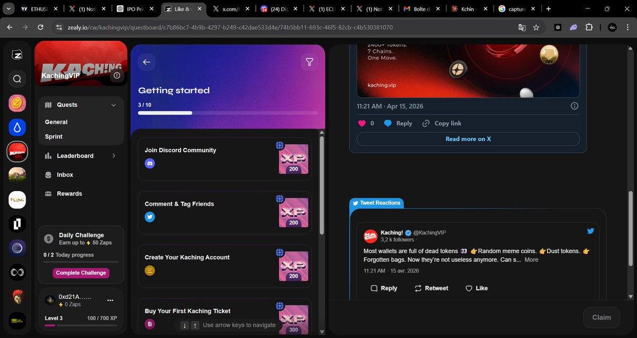Switch to the ETHUSD browser tab
Image resolution: width=637 pixels, height=338 pixels.
[x=40, y=9]
